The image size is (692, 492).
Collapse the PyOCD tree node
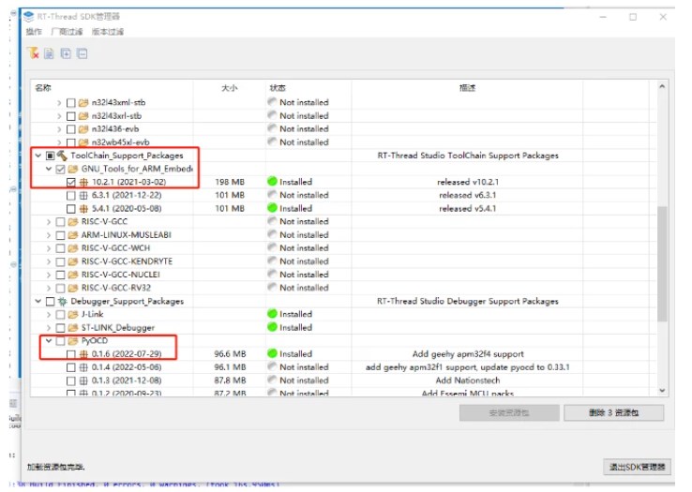pos(49,340)
